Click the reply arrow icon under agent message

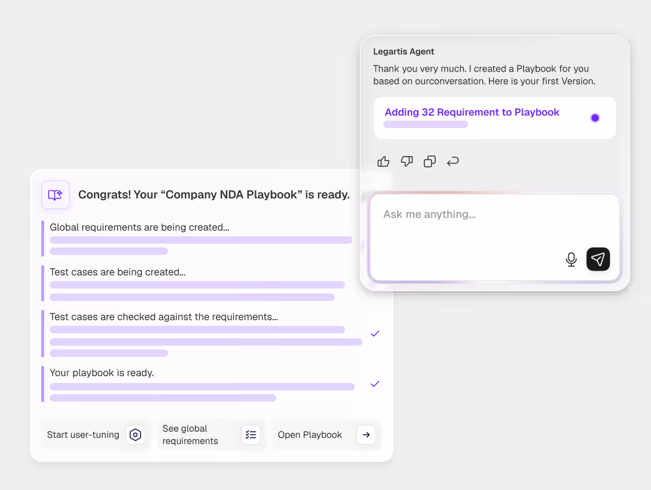(x=453, y=162)
